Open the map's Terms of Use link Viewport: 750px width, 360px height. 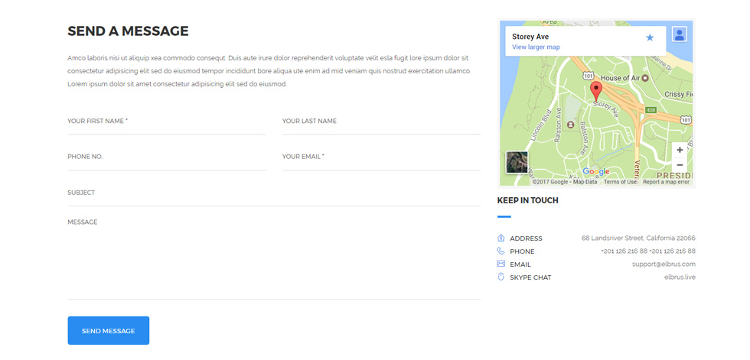click(620, 182)
